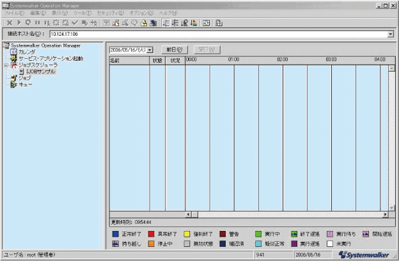Click the yellow 強制終了 legend swatch

tap(187, 234)
